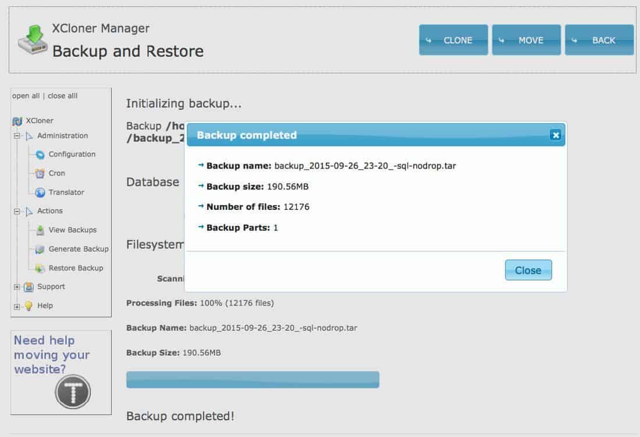
Task: Collapse the Actions tree node
Action: pyautogui.click(x=17, y=211)
